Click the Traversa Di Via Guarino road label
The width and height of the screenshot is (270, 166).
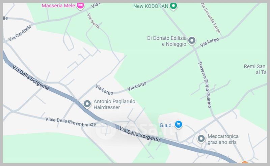tap(205, 85)
